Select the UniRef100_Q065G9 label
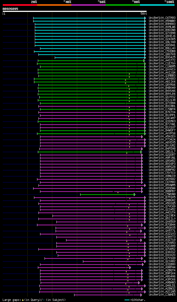The height and width of the screenshot is (302, 177). [162, 222]
